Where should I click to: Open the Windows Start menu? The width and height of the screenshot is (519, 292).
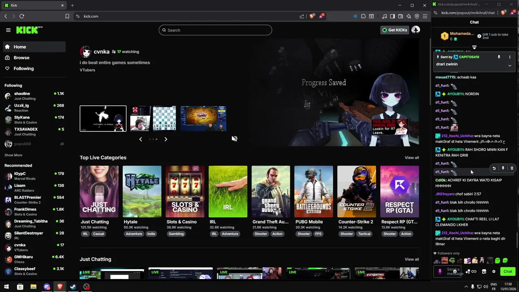pyautogui.click(x=6, y=287)
